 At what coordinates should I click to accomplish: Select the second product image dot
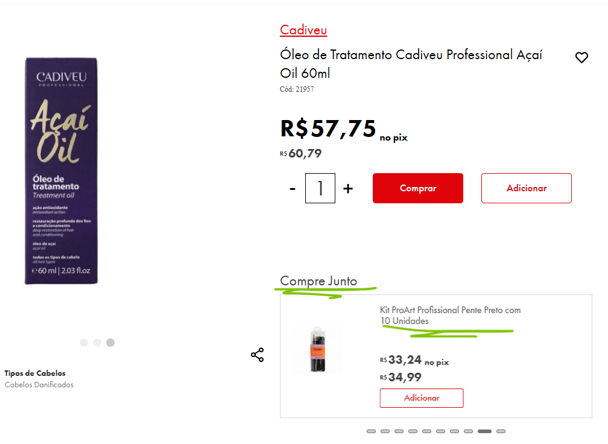coord(97,343)
